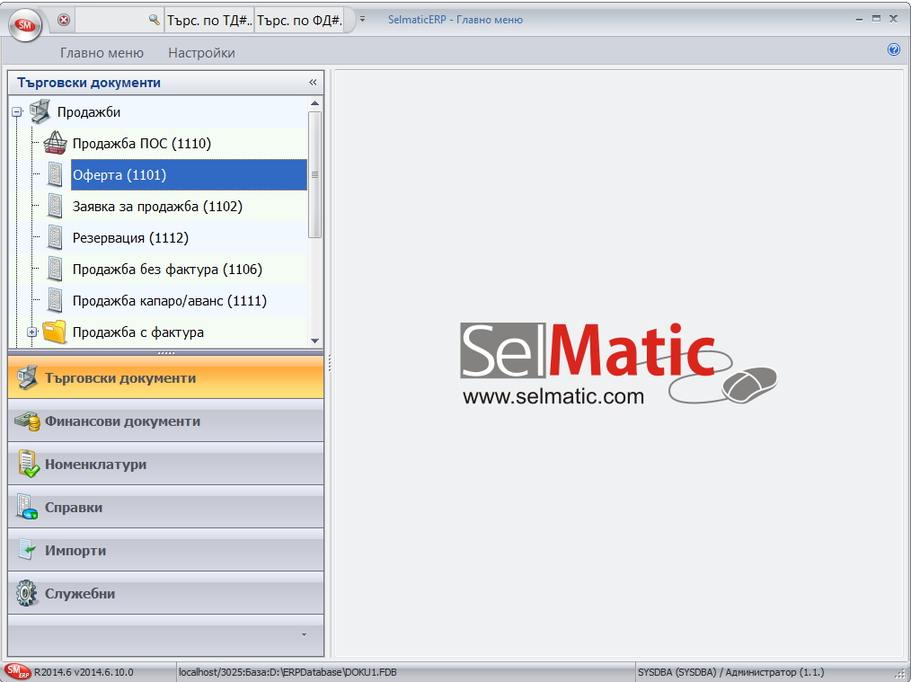Click the SYSDBA Администратор status text

point(730,672)
